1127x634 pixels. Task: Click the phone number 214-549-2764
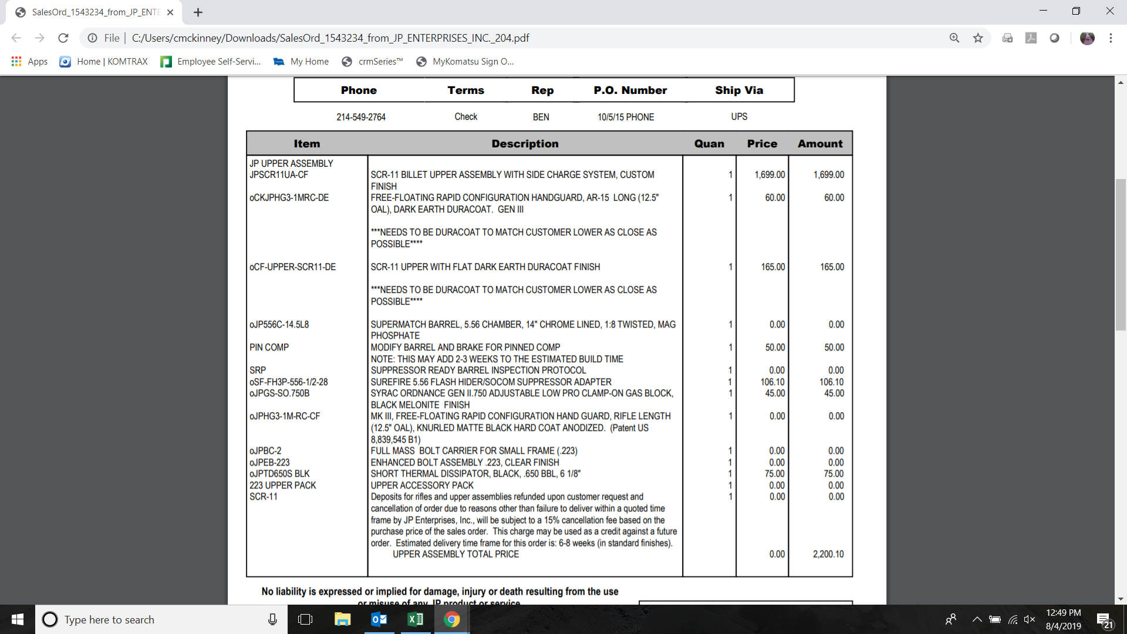(361, 117)
